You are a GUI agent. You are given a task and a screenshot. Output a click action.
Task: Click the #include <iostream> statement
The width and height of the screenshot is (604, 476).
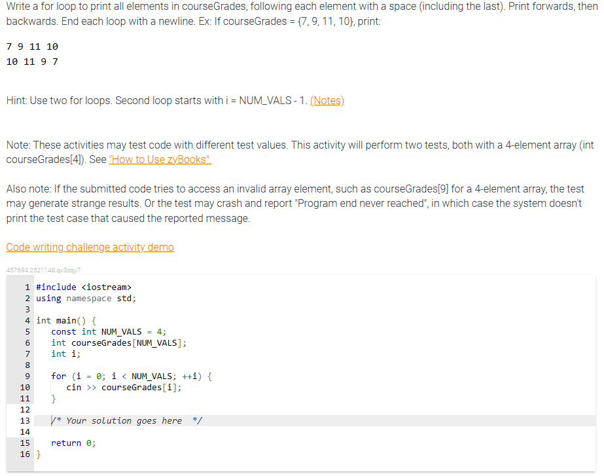[x=84, y=287]
